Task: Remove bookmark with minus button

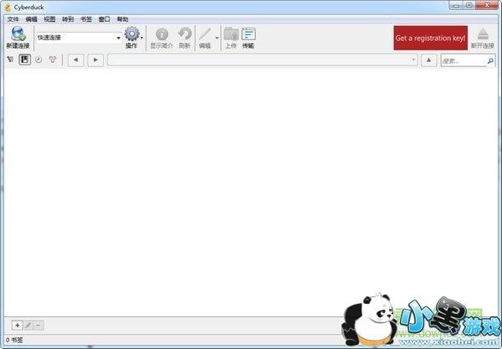Action: click(38, 326)
